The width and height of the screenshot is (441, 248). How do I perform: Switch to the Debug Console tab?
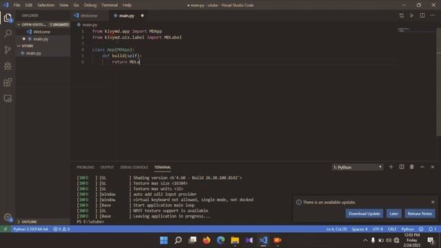pyautogui.click(x=134, y=167)
